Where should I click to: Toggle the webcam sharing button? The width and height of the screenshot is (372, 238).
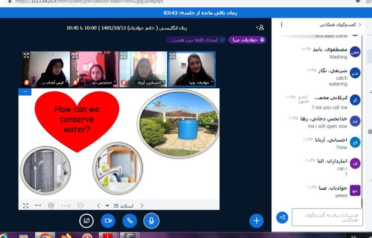(x=108, y=221)
